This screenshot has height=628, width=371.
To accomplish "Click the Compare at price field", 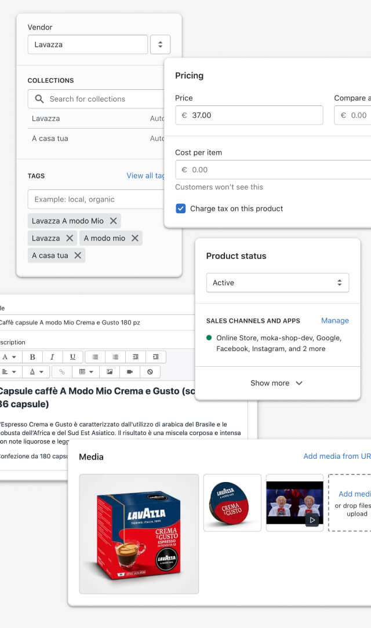I will coord(352,115).
